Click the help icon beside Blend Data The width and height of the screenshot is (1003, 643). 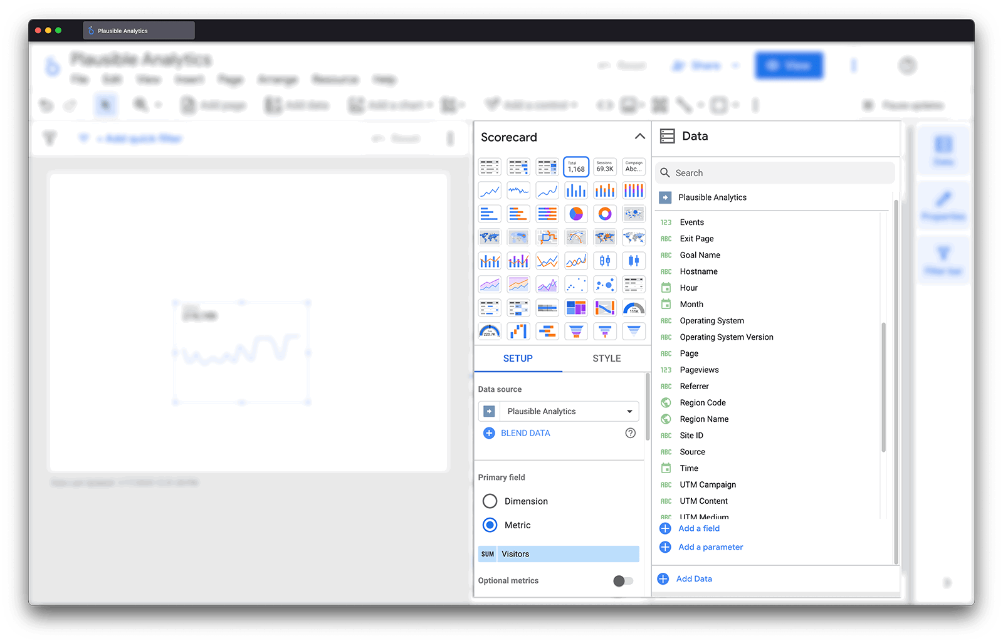[x=630, y=433]
